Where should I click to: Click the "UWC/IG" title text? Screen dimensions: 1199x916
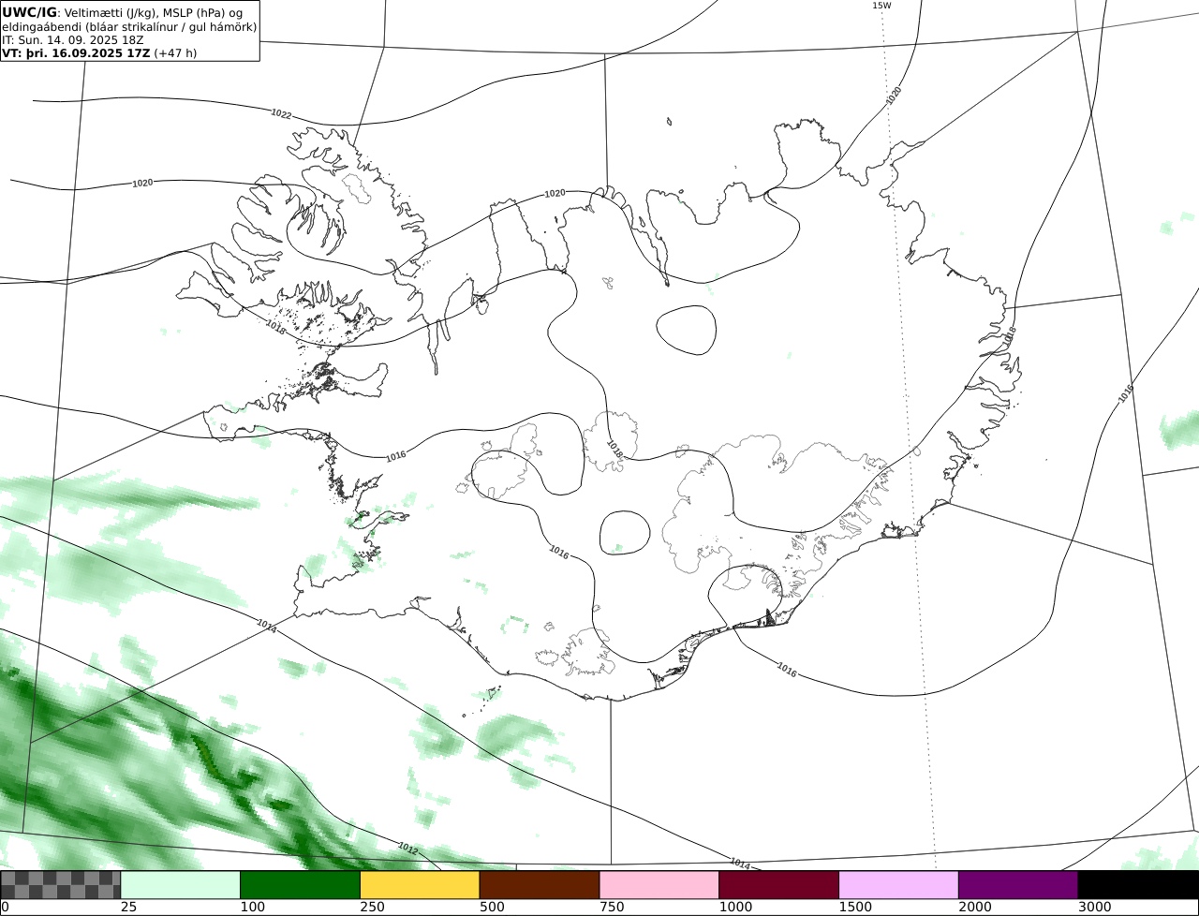29,12
